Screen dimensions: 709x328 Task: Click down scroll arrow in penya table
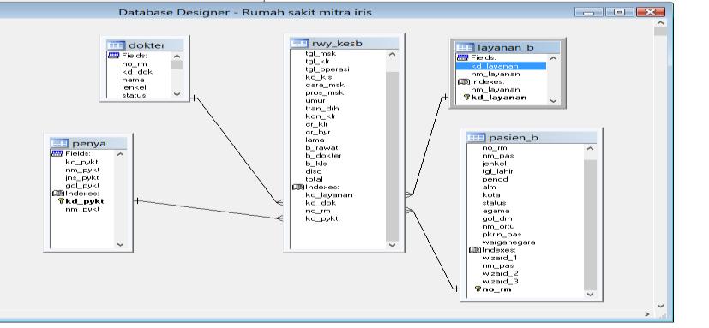pyautogui.click(x=120, y=244)
